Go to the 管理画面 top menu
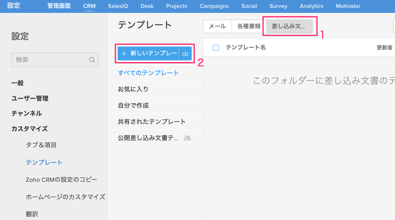Image resolution: width=395 pixels, height=220 pixels. point(59,6)
